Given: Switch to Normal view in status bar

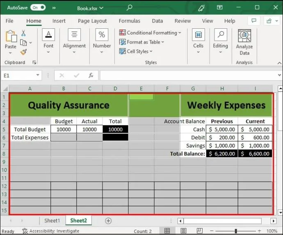Looking at the screenshot, I should pyautogui.click(x=167, y=231).
